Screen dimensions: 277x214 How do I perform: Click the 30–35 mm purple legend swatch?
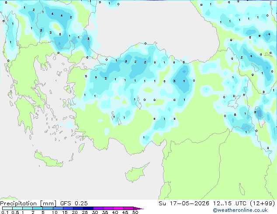click(x=98, y=208)
